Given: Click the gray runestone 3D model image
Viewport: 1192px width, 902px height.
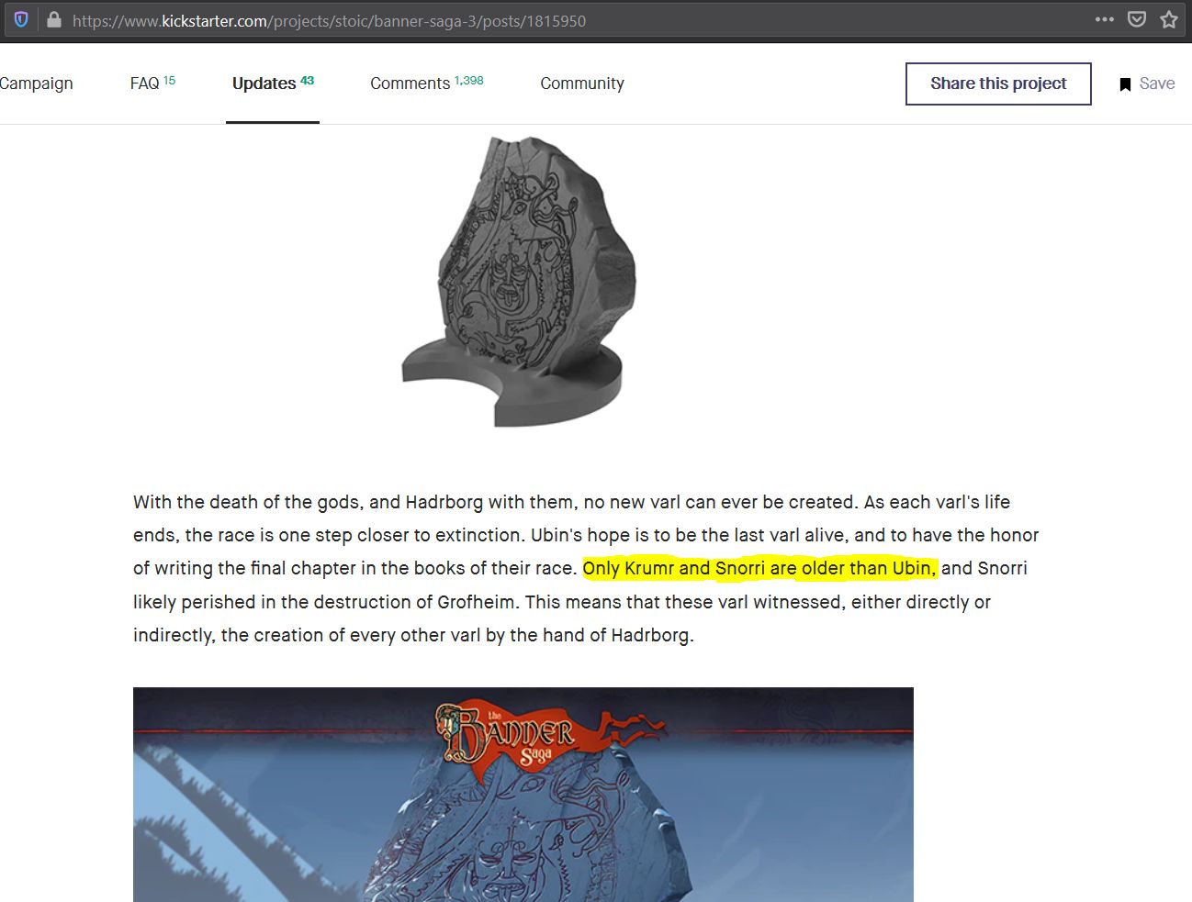Looking at the screenshot, I should click(x=519, y=283).
